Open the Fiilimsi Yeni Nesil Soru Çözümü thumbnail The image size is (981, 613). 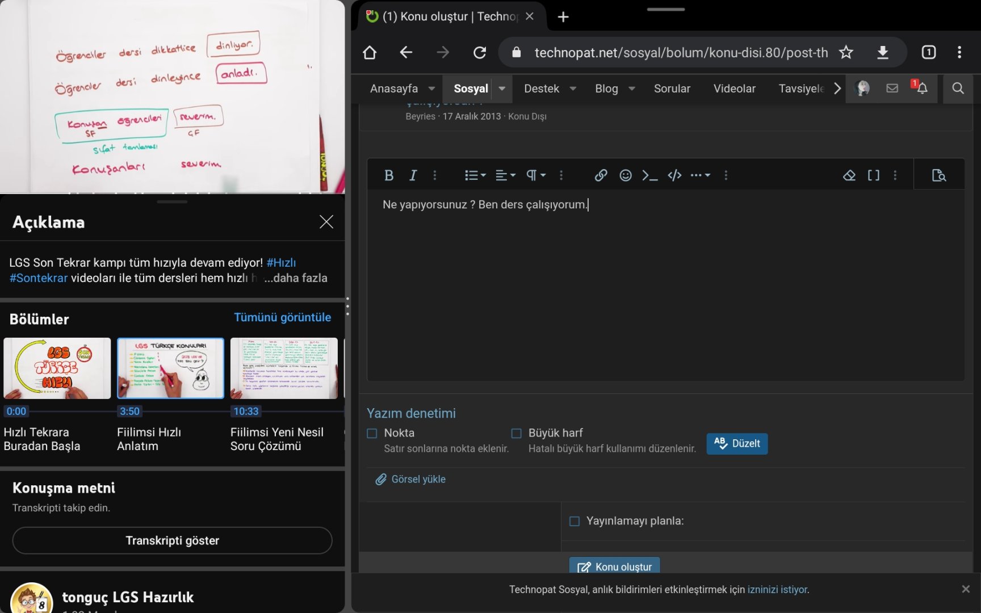point(284,368)
